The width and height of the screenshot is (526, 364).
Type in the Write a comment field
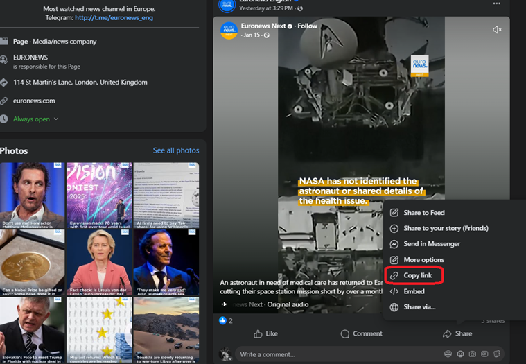[x=333, y=354]
